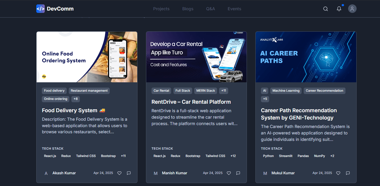Expand the +11 tags beside MERN Stack
Image resolution: width=380 pixels, height=186 pixels.
tap(223, 91)
